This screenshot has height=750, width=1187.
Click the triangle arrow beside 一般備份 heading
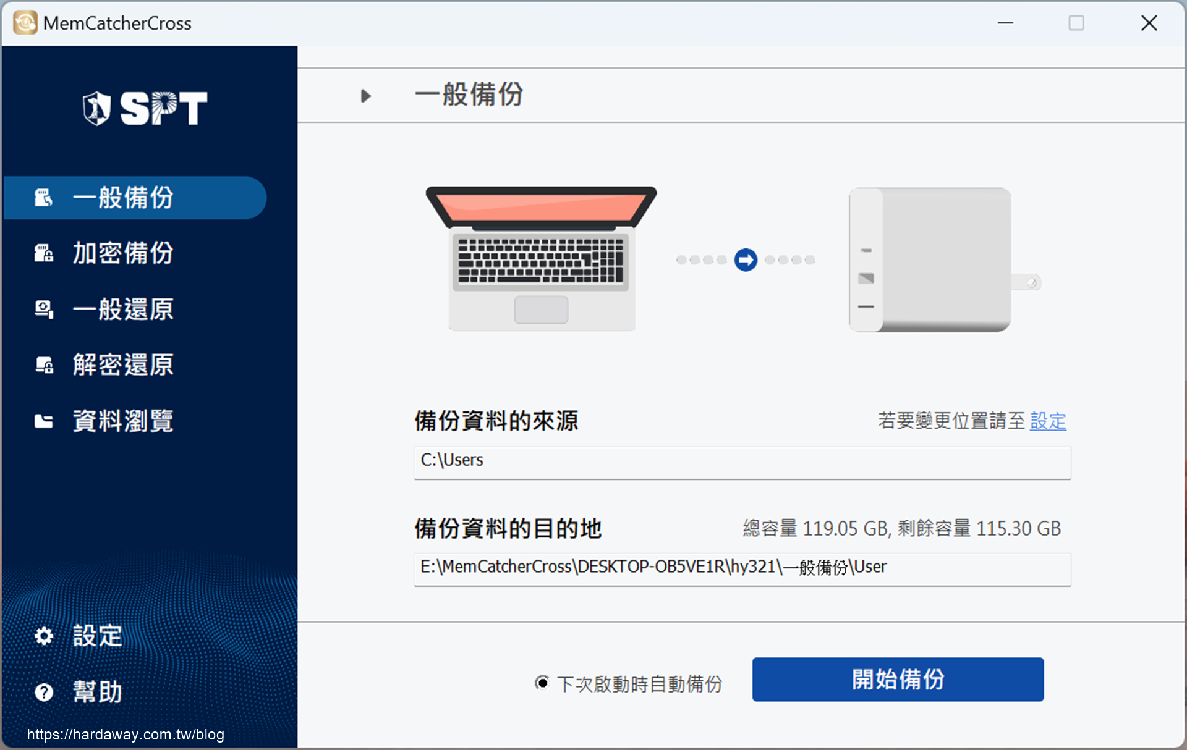pos(366,96)
